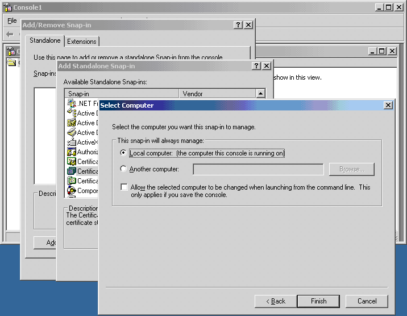Go back with the Back button
The height and width of the screenshot is (316, 407).
click(x=276, y=301)
